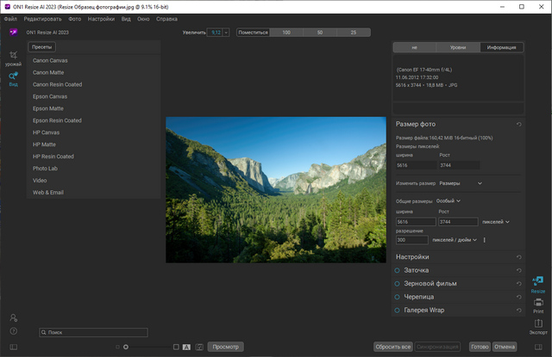The height and width of the screenshot is (357, 552).
Task: Select the Crop tool (урожай)
Action: 13,57
